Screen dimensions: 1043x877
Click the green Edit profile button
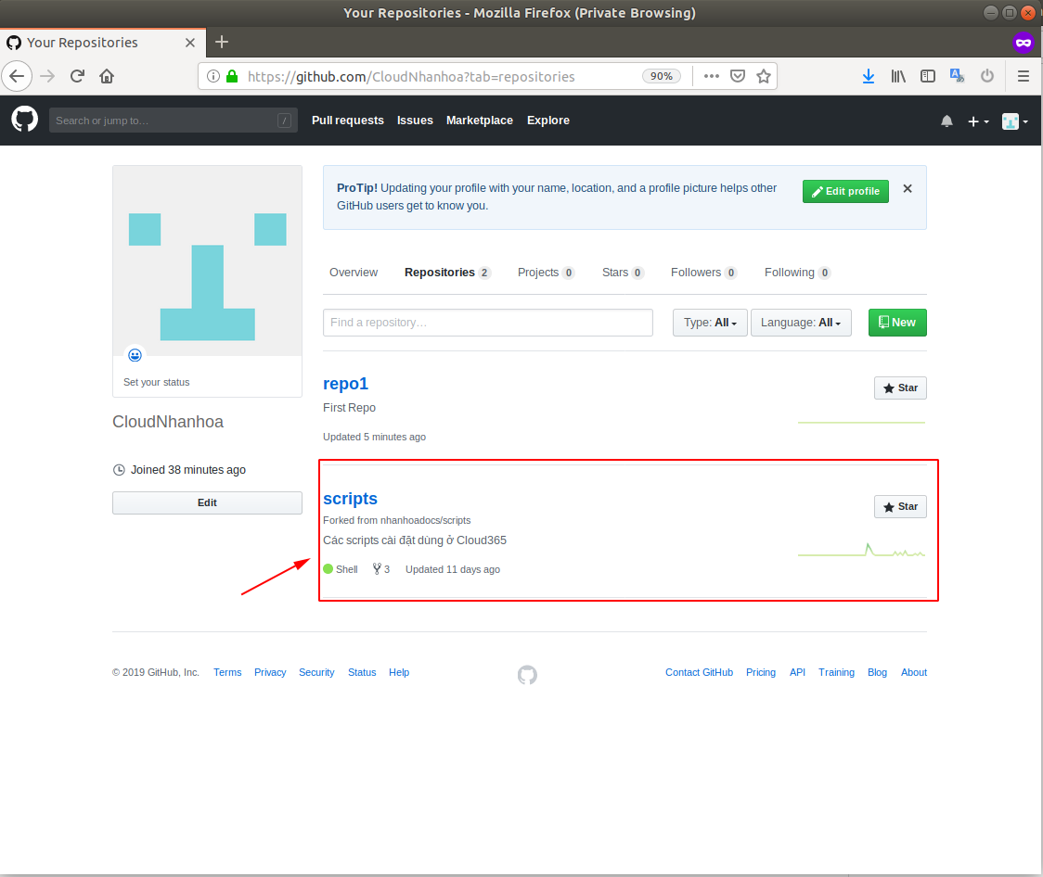(x=845, y=191)
